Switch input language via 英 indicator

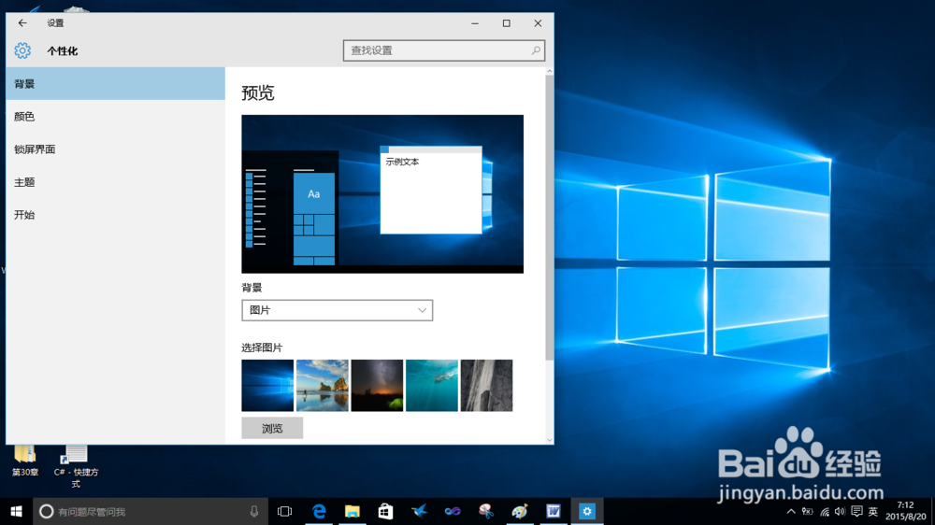point(873,511)
